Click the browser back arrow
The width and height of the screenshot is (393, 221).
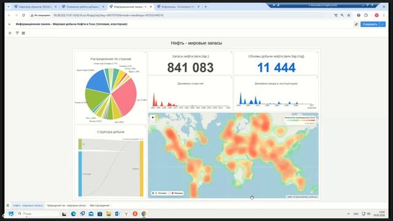(x=9, y=15)
